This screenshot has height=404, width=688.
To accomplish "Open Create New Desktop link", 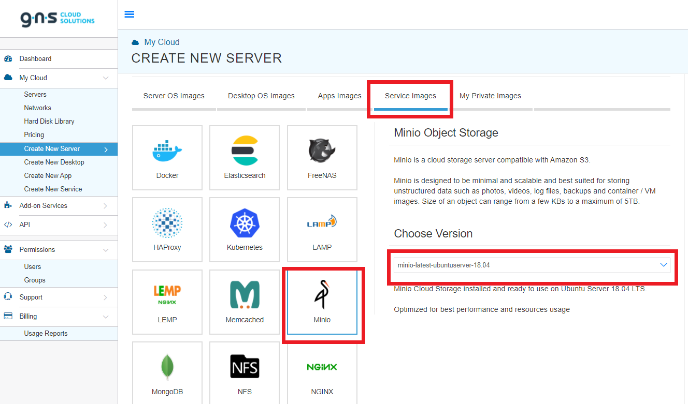I will click(x=54, y=162).
